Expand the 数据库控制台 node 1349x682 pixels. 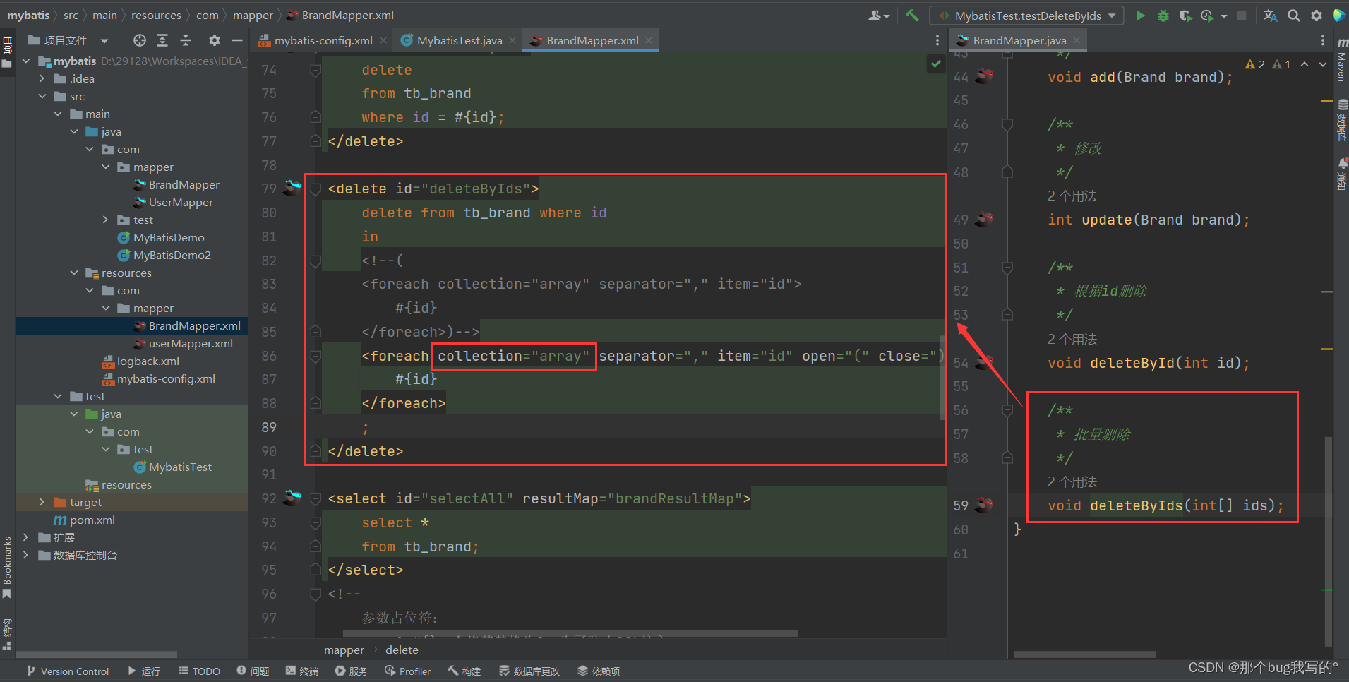click(x=26, y=556)
